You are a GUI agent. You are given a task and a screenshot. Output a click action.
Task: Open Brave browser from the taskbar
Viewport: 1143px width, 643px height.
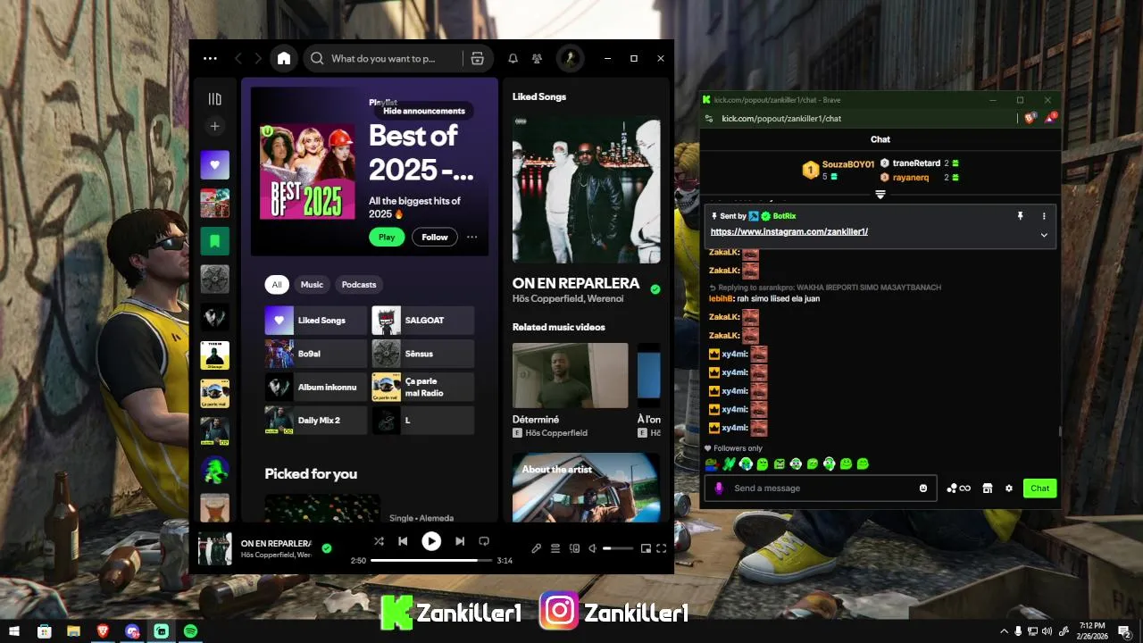pos(103,630)
